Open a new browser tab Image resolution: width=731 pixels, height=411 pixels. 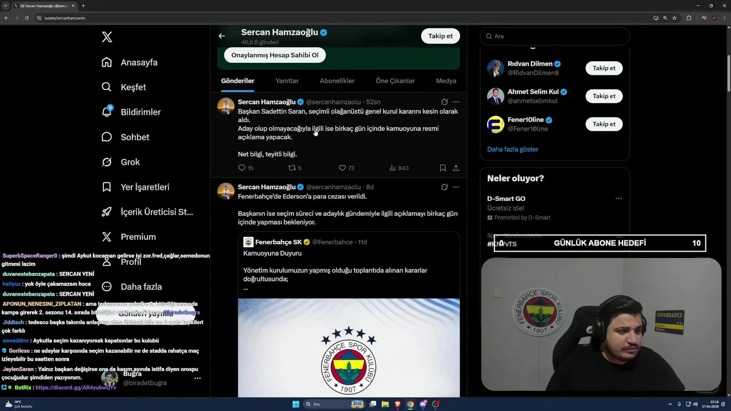(83, 6)
